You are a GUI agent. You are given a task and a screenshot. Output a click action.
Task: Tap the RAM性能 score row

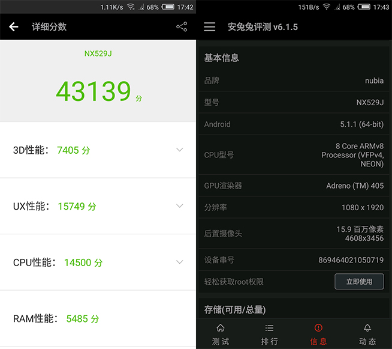[x=98, y=319]
